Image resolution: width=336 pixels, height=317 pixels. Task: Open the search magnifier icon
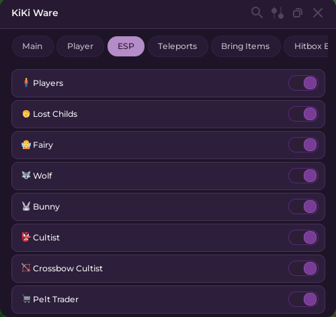pyautogui.click(x=257, y=13)
